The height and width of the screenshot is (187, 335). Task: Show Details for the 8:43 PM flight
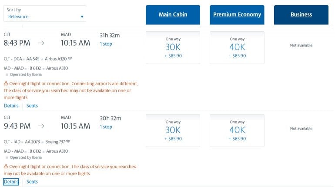[x=11, y=106]
